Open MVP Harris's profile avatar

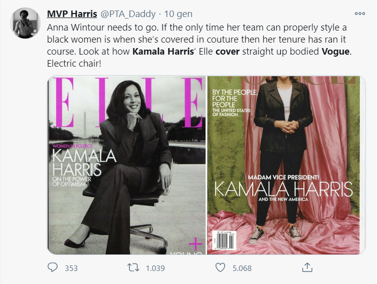[x=25, y=23]
